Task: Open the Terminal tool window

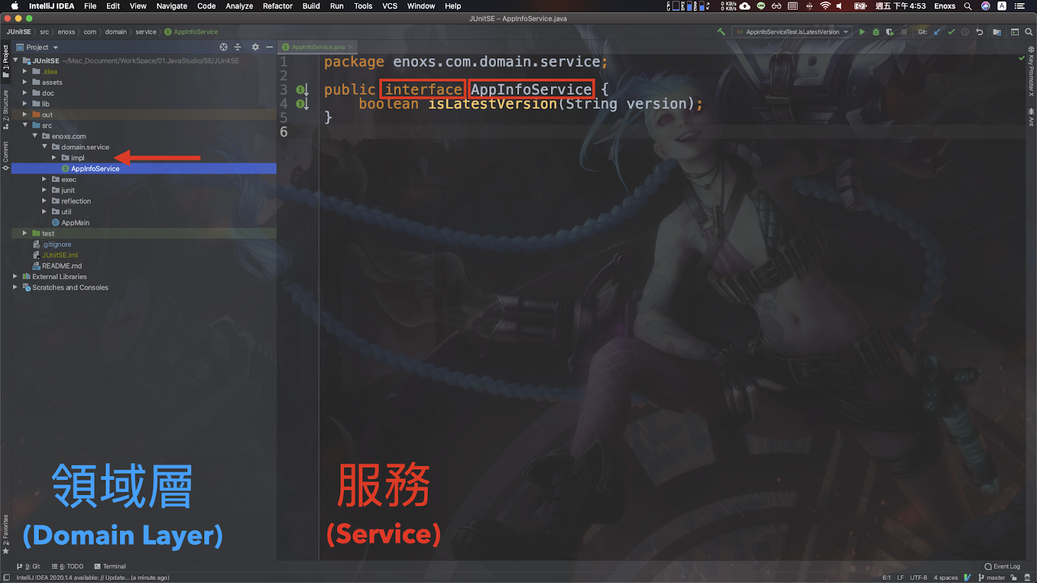Action: pos(110,566)
